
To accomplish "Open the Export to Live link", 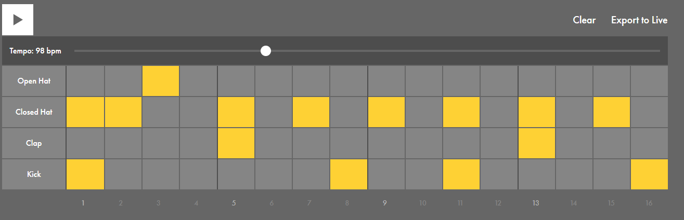I will (639, 20).
